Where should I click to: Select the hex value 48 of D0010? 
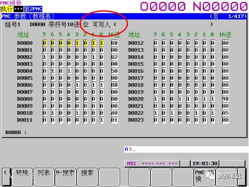click(115, 113)
